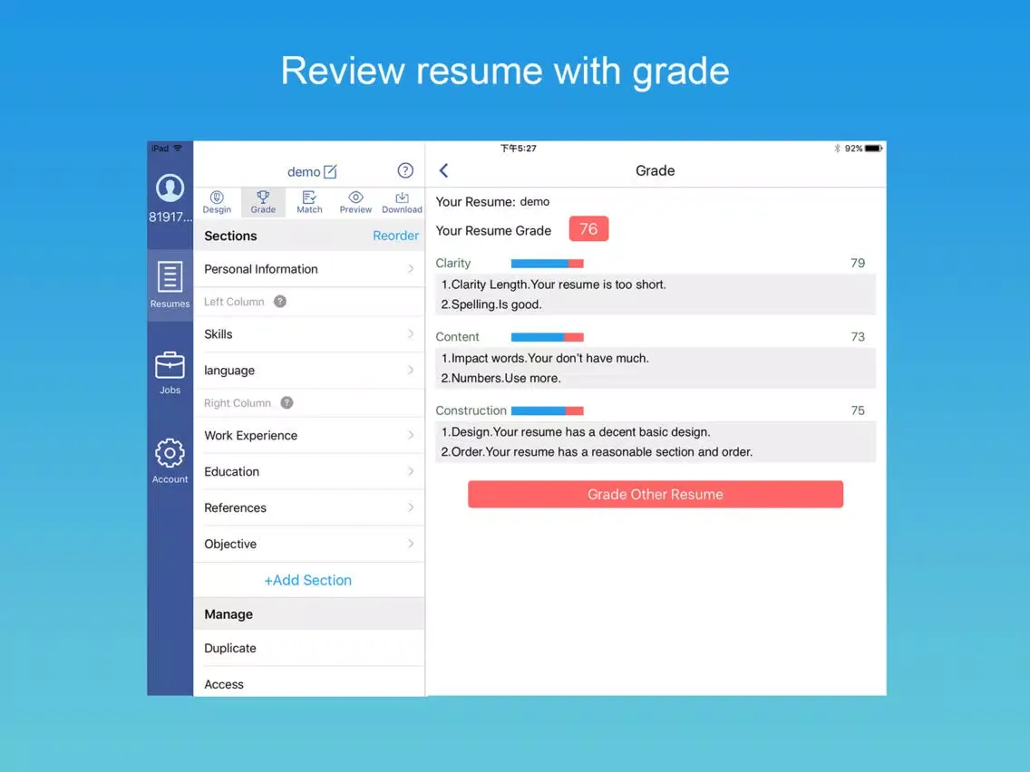Tap the red 76 grade badge
Screen dimensions: 1030x772
pyautogui.click(x=588, y=229)
